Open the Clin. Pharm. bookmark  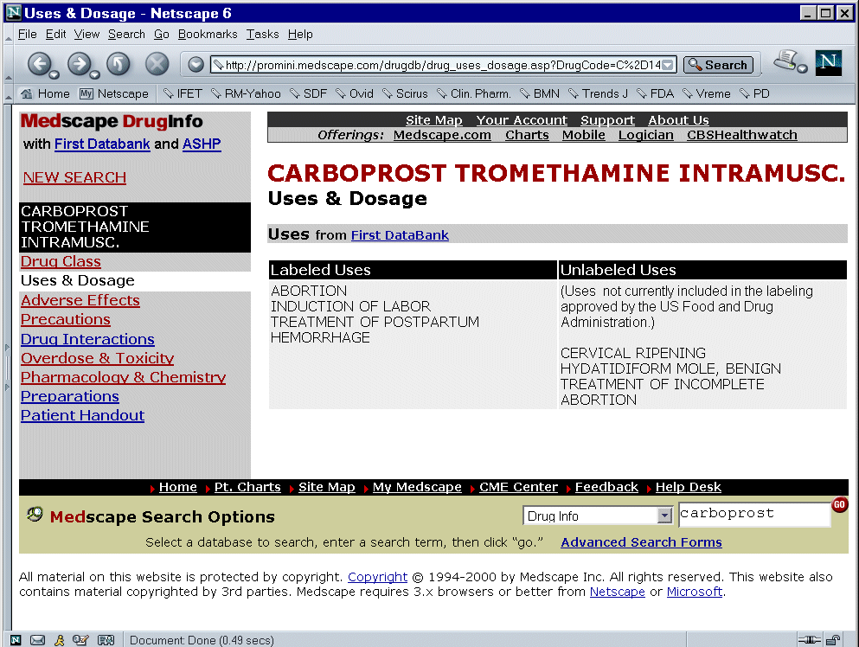(474, 93)
